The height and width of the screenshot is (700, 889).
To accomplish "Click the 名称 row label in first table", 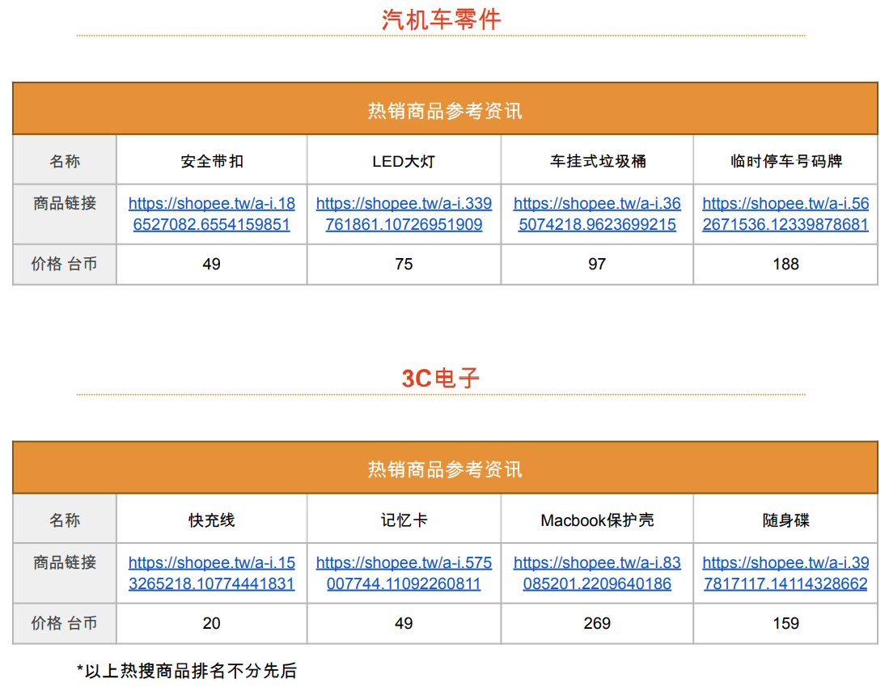I will (65, 159).
